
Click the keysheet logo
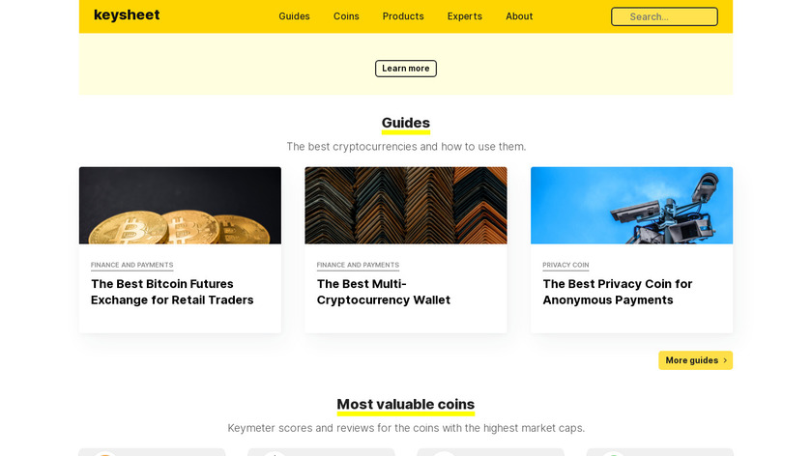(127, 15)
